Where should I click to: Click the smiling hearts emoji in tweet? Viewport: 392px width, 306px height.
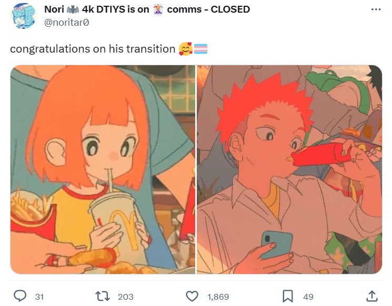tap(186, 49)
